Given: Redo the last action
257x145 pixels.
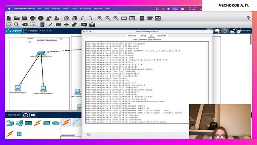Looking at the screenshot, I should click(90, 18).
